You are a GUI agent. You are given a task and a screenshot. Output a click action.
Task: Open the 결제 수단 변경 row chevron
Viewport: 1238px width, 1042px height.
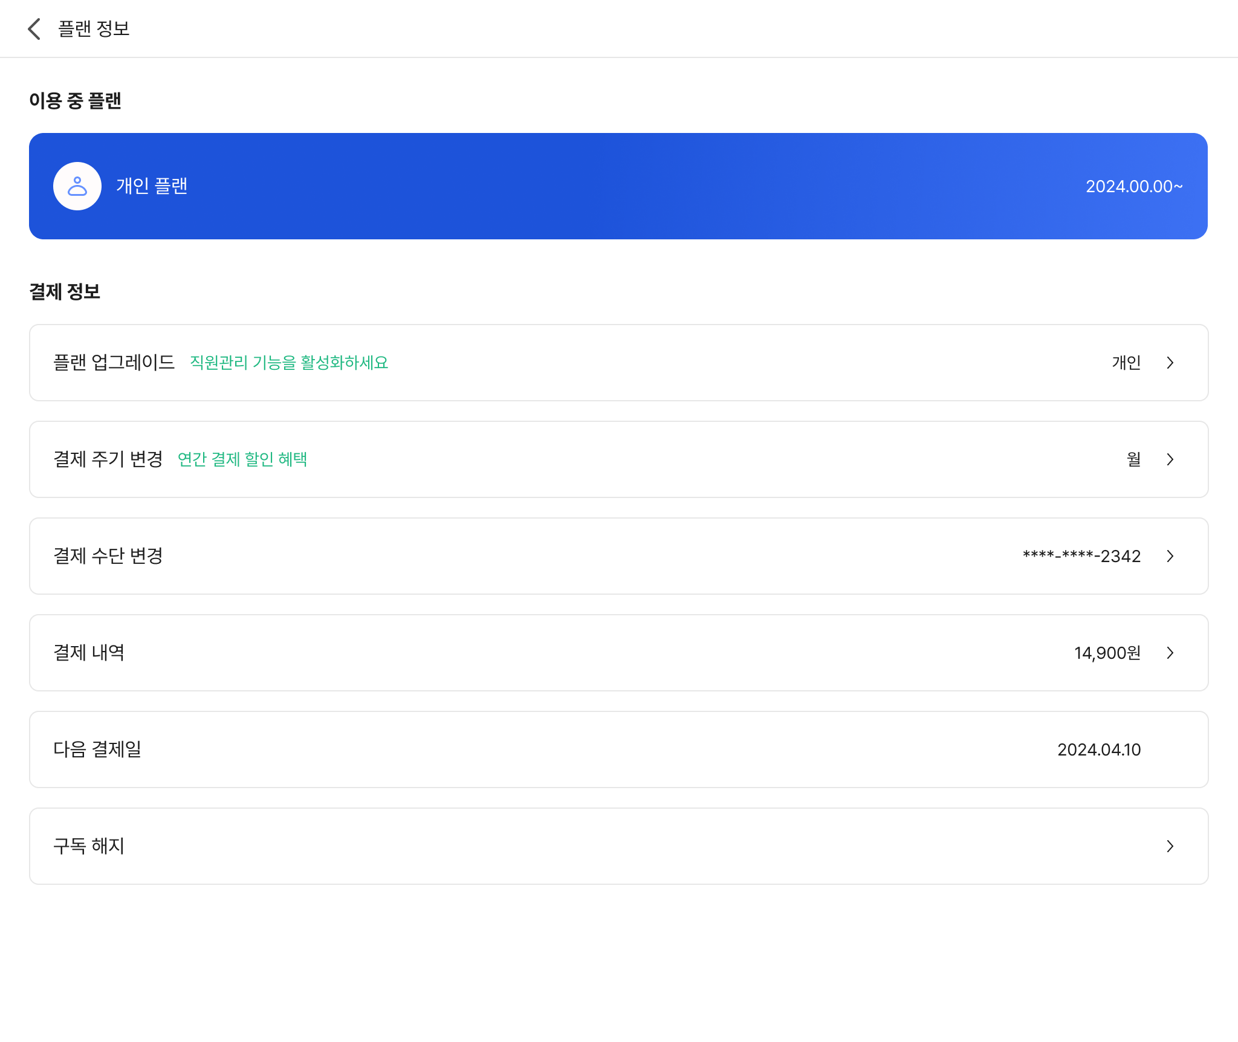(1170, 556)
